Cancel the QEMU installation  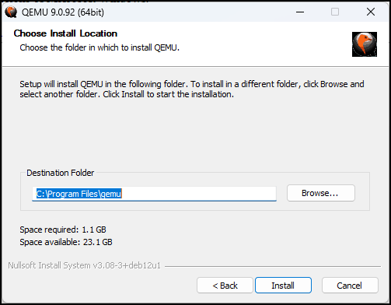350,286
